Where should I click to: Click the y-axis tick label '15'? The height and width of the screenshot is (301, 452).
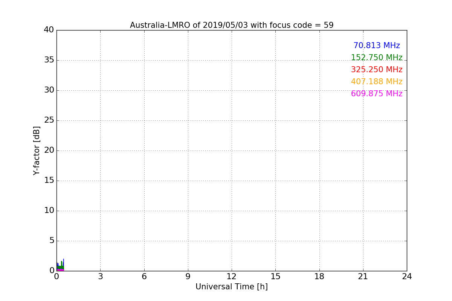49,180
